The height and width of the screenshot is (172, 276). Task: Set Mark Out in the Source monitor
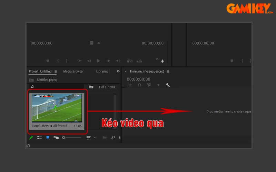tap(67, 61)
